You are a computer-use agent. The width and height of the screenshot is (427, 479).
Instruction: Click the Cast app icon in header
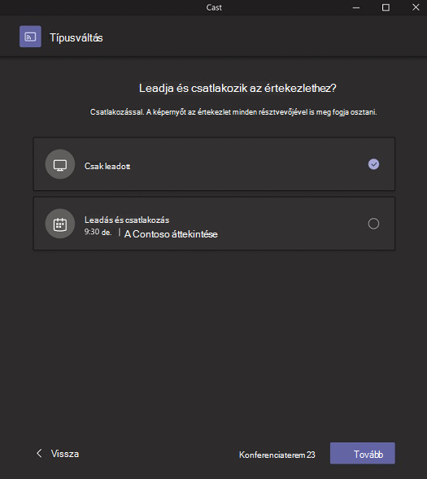click(30, 37)
